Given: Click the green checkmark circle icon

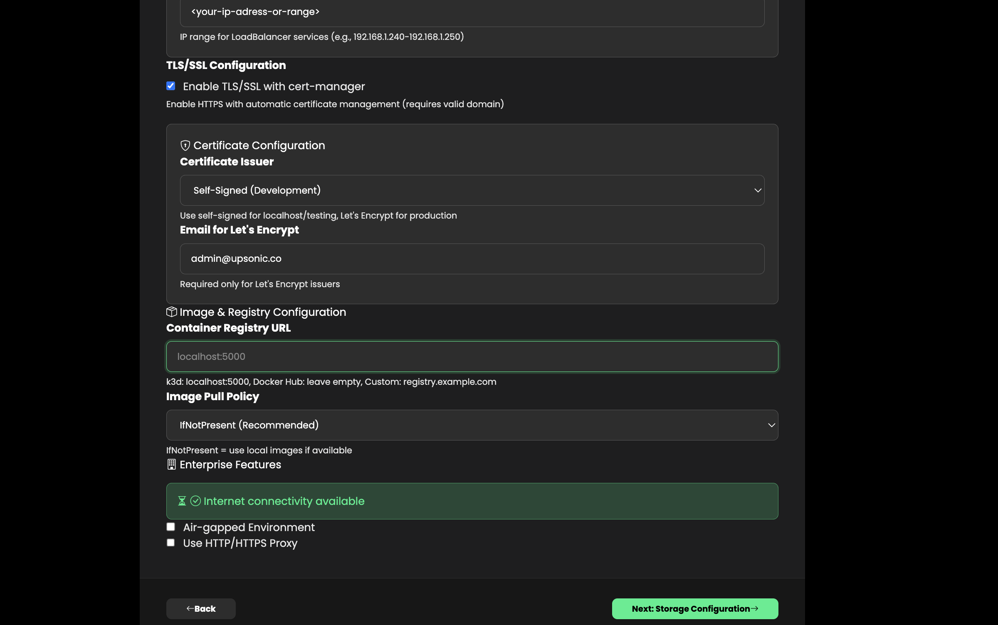Looking at the screenshot, I should (x=195, y=501).
